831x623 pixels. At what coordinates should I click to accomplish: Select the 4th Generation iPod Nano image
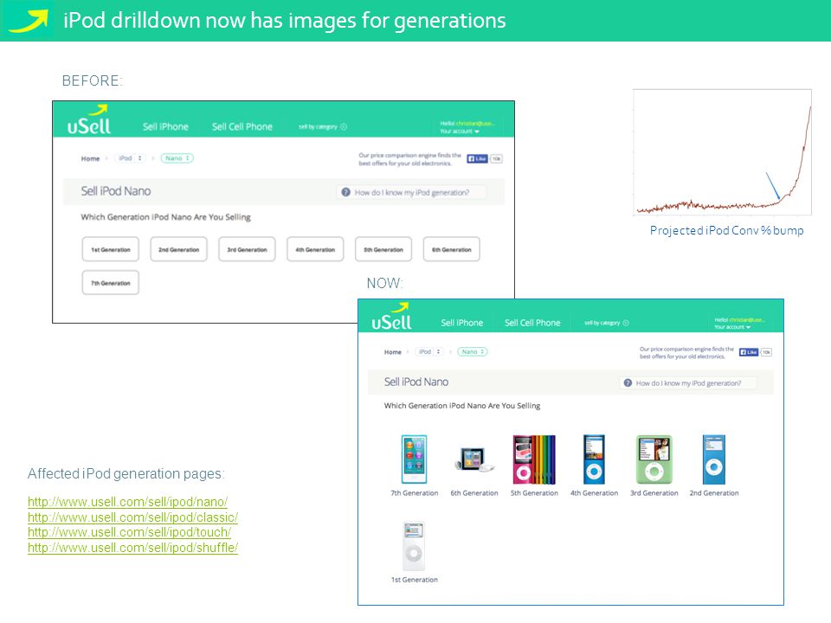coord(594,459)
